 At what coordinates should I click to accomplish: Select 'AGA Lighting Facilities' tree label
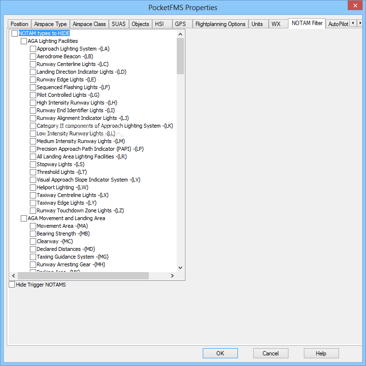(53, 41)
